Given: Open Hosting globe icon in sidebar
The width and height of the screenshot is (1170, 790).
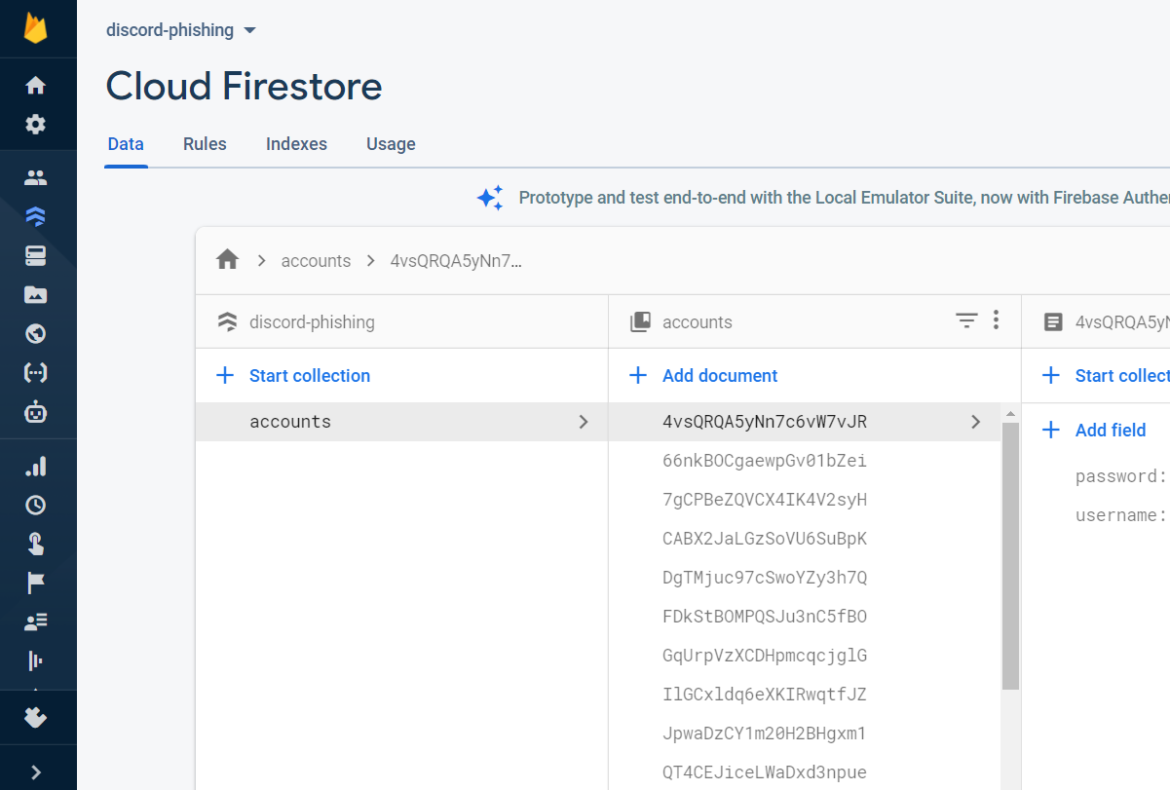Looking at the screenshot, I should (x=36, y=333).
